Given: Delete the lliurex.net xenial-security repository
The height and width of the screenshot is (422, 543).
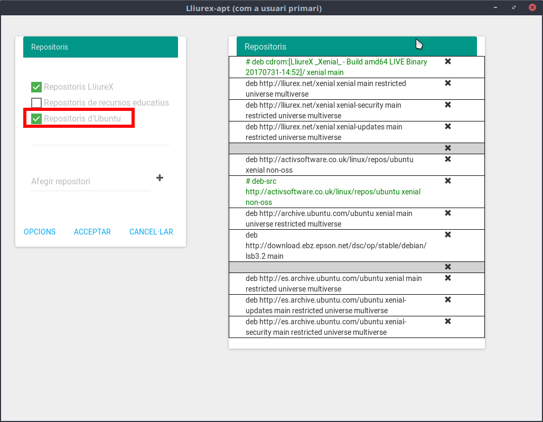Looking at the screenshot, I should click(x=447, y=105).
